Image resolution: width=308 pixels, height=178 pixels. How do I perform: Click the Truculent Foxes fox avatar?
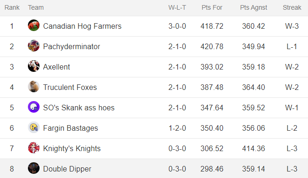(x=33, y=87)
